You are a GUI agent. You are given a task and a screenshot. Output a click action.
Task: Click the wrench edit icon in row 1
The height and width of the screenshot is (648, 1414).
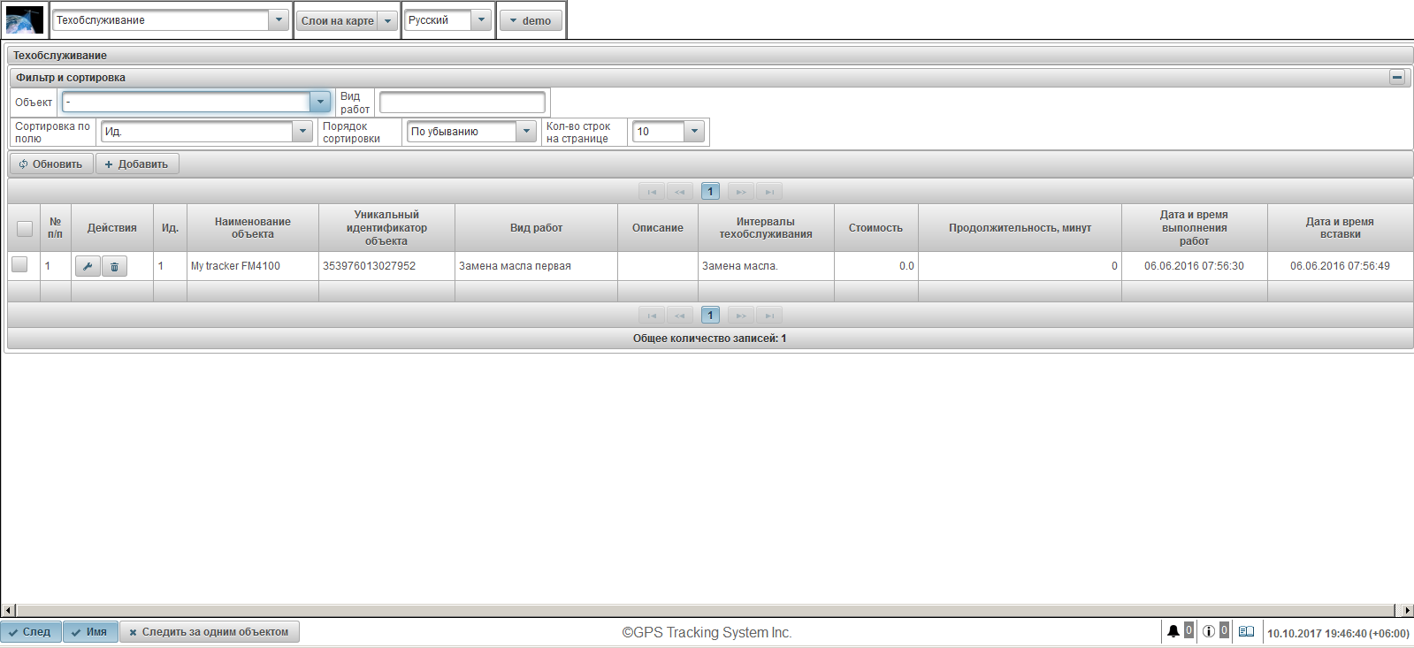[88, 266]
